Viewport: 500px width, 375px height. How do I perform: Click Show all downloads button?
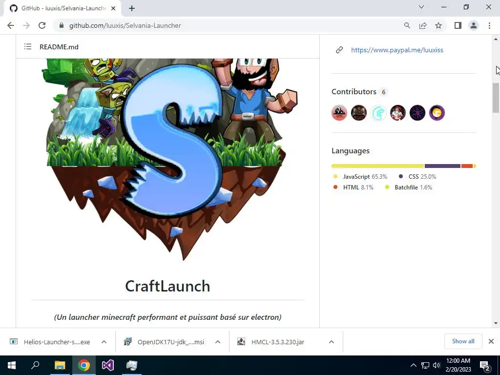tap(463, 341)
